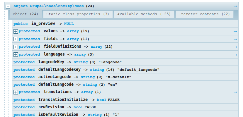Click the array (3) type of languages
Screen dimensions: 243x117
84,55
